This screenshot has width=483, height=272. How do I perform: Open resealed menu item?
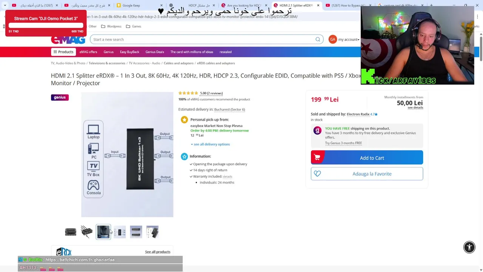click(226, 52)
